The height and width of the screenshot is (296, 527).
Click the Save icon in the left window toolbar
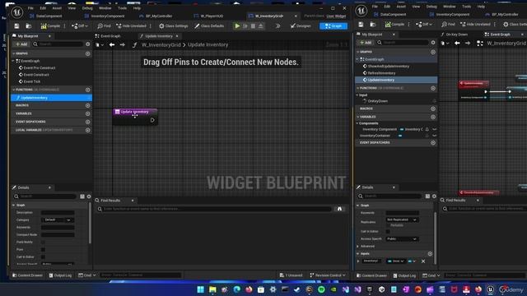click(x=16, y=25)
